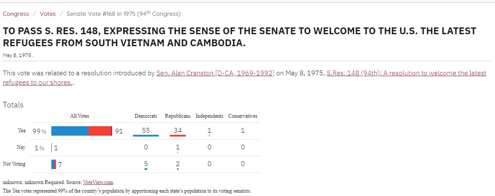The image size is (495, 196).
Task: Click the Not Voting total bar
Action: pyautogui.click(x=53, y=164)
